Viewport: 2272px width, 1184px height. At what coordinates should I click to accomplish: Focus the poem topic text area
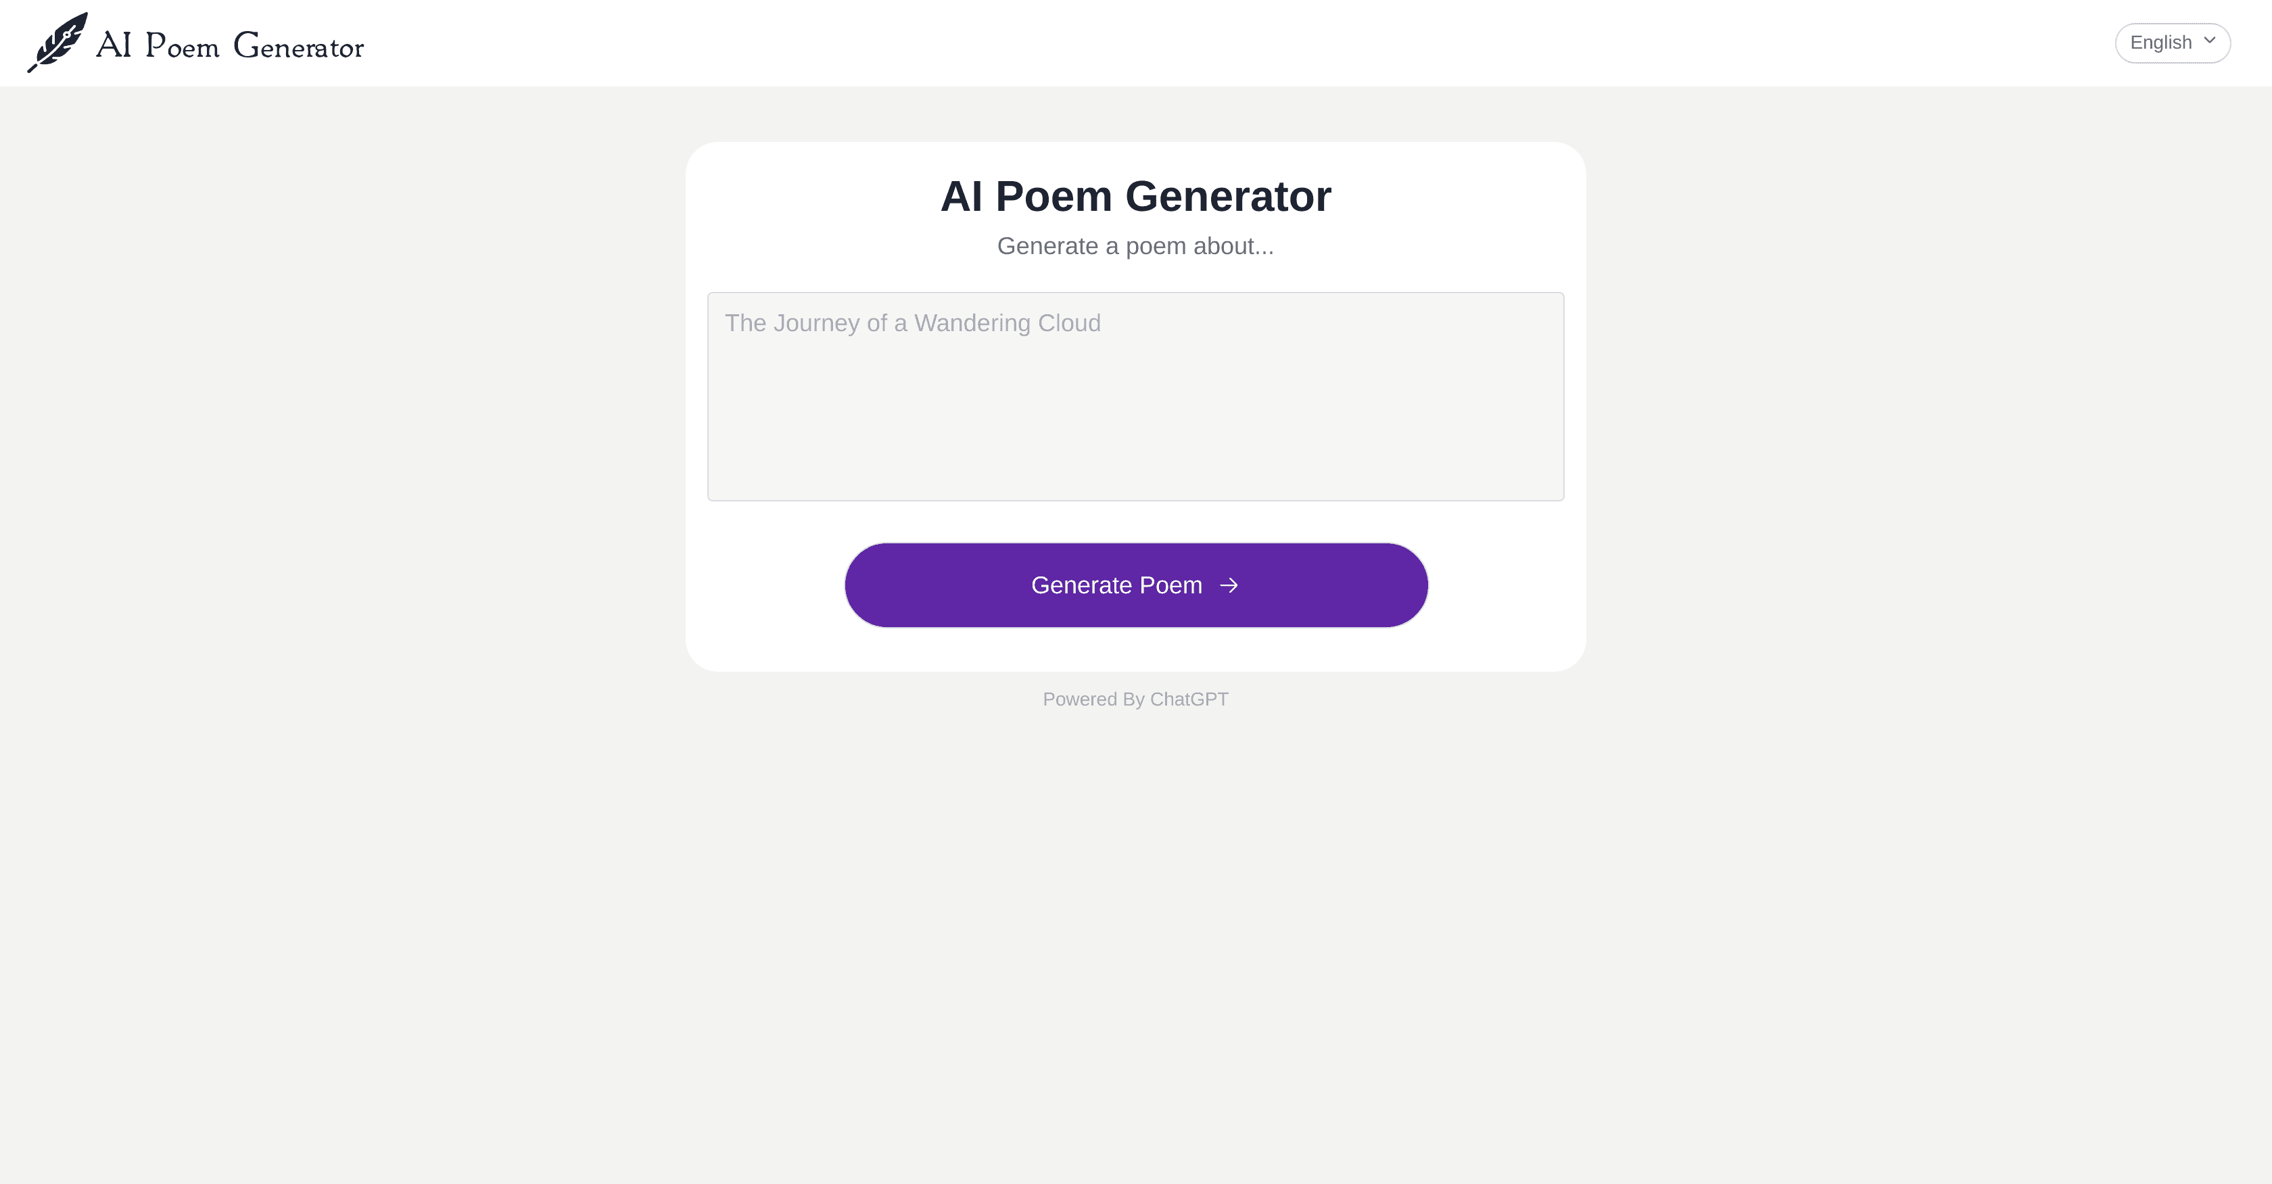(x=1135, y=396)
